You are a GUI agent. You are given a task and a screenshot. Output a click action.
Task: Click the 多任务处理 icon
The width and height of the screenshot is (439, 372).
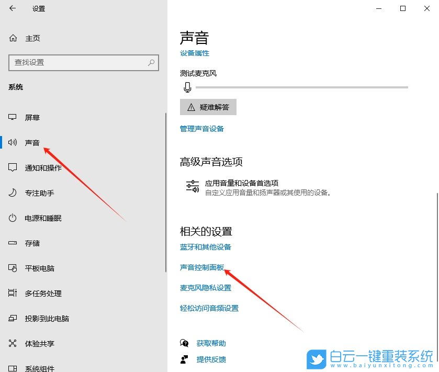(x=12, y=293)
